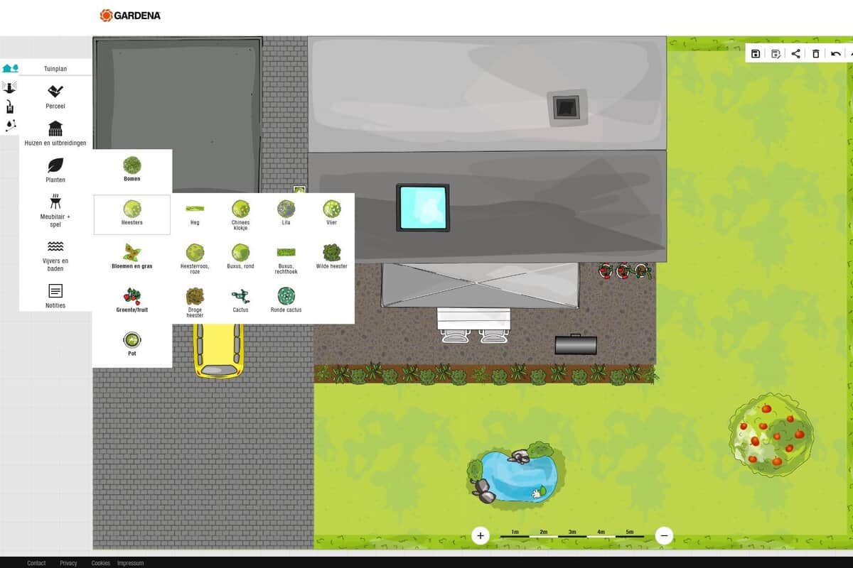
Task: Undo the last change
Action: [835, 53]
